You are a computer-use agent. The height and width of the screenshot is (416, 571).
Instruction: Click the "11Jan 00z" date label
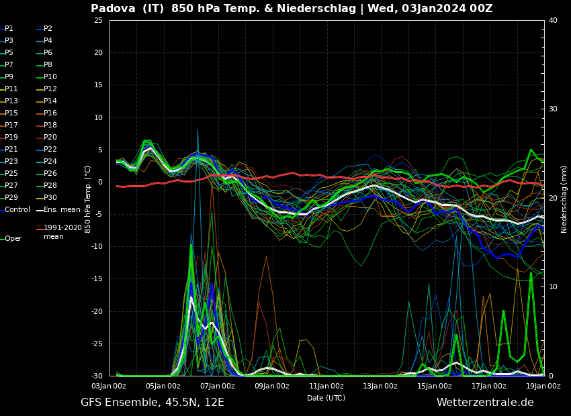(x=326, y=386)
